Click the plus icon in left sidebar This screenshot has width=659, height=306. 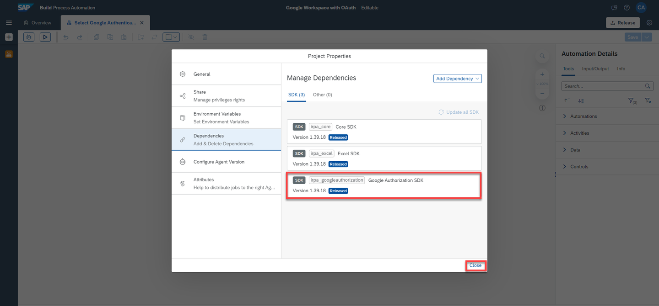(x=9, y=37)
